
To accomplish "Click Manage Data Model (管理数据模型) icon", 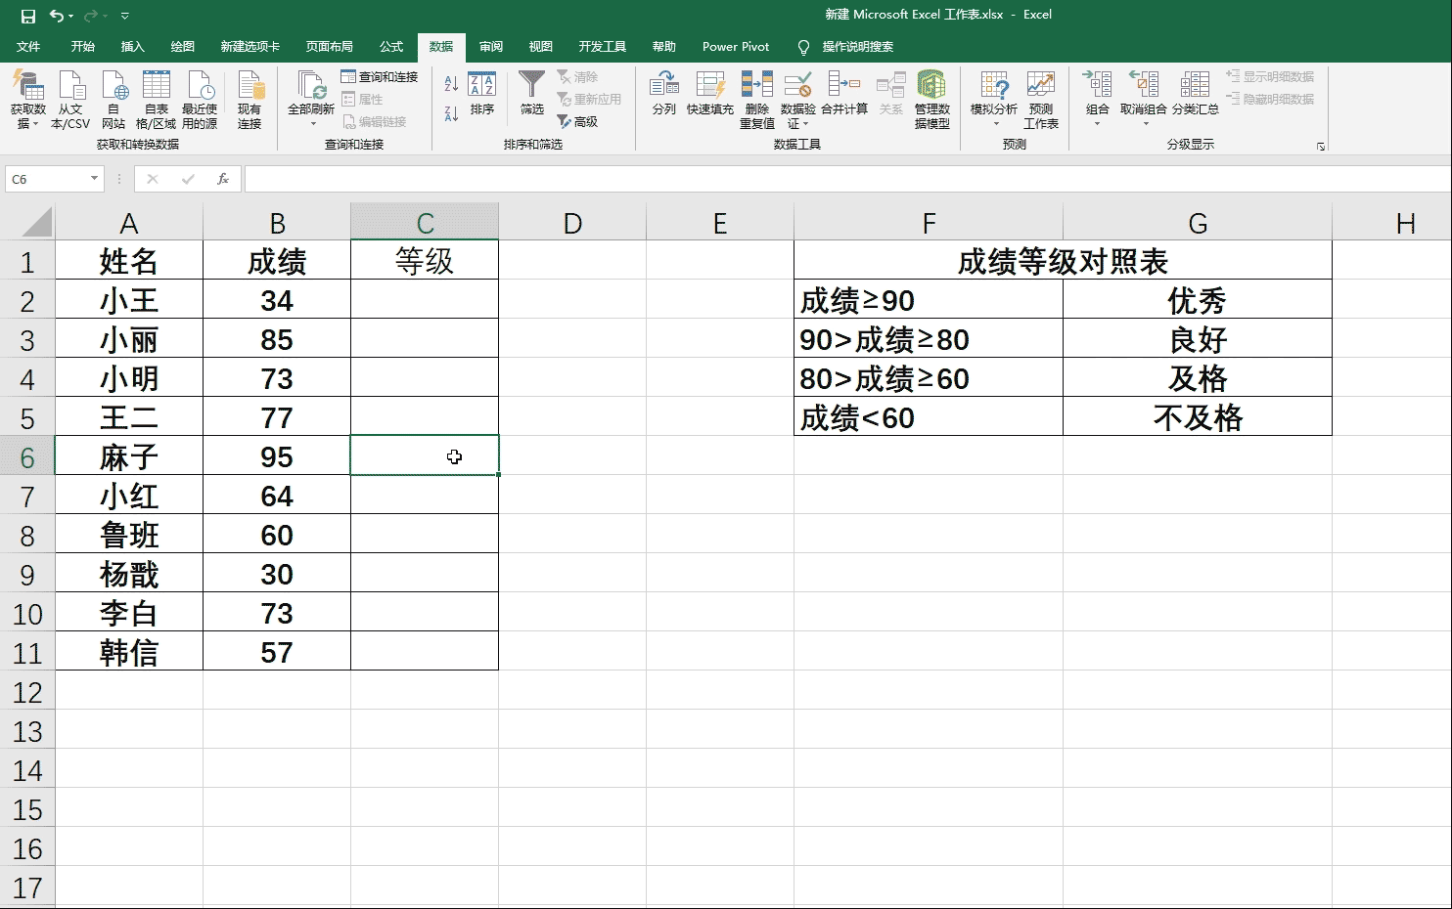I will click(931, 86).
